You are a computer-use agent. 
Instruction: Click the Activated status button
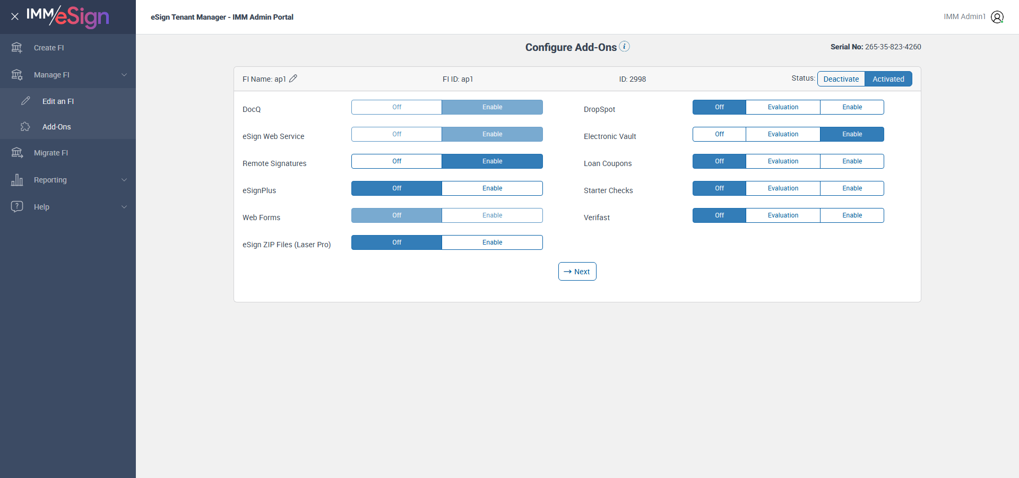[x=888, y=79]
